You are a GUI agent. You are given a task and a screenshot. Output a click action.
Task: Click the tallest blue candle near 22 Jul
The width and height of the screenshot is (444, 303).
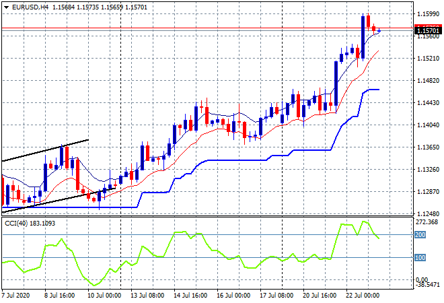(363, 37)
